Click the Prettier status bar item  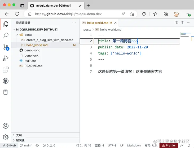pos(169,146)
